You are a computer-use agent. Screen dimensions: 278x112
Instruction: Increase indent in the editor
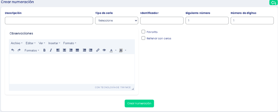[x=91, y=50]
